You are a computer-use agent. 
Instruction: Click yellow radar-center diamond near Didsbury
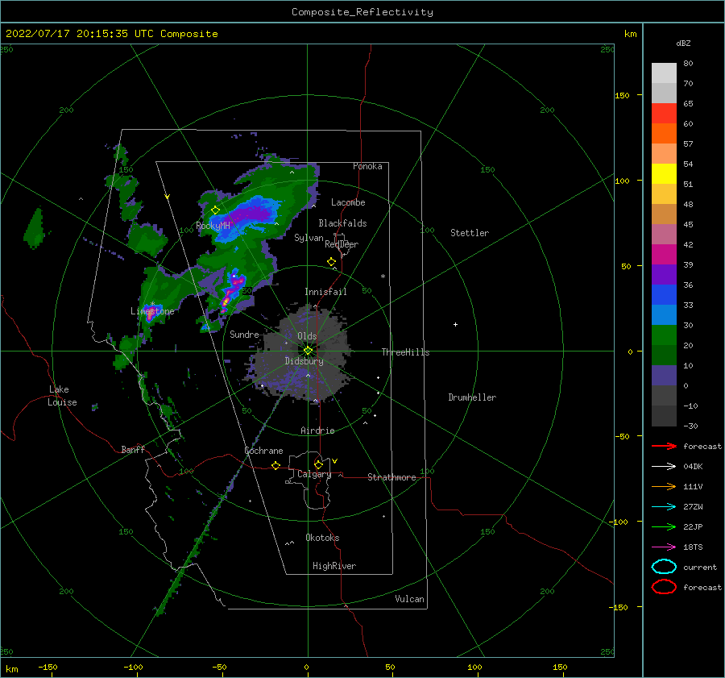308,351
